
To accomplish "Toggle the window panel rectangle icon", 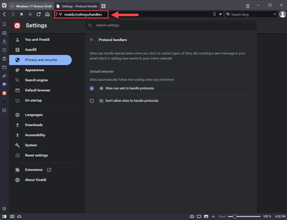I will tap(199, 216).
